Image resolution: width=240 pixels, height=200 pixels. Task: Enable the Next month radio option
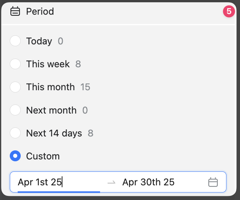(x=15, y=110)
